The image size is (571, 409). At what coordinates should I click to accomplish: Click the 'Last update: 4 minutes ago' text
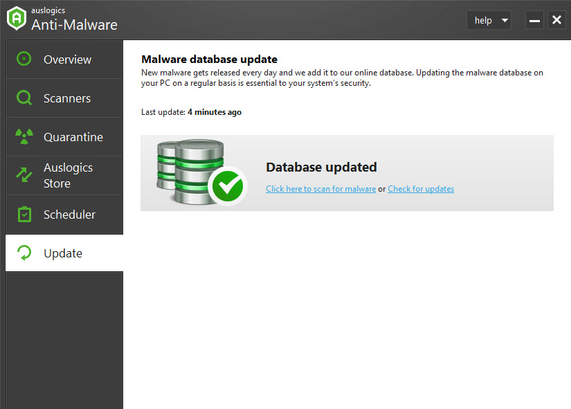pyautogui.click(x=191, y=112)
